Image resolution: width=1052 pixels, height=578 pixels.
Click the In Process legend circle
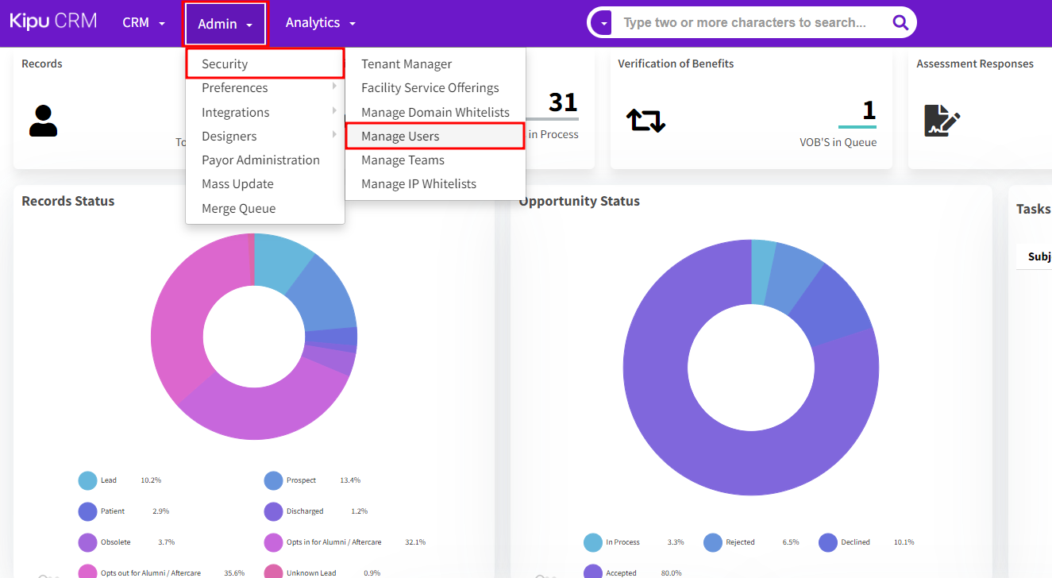click(x=592, y=542)
